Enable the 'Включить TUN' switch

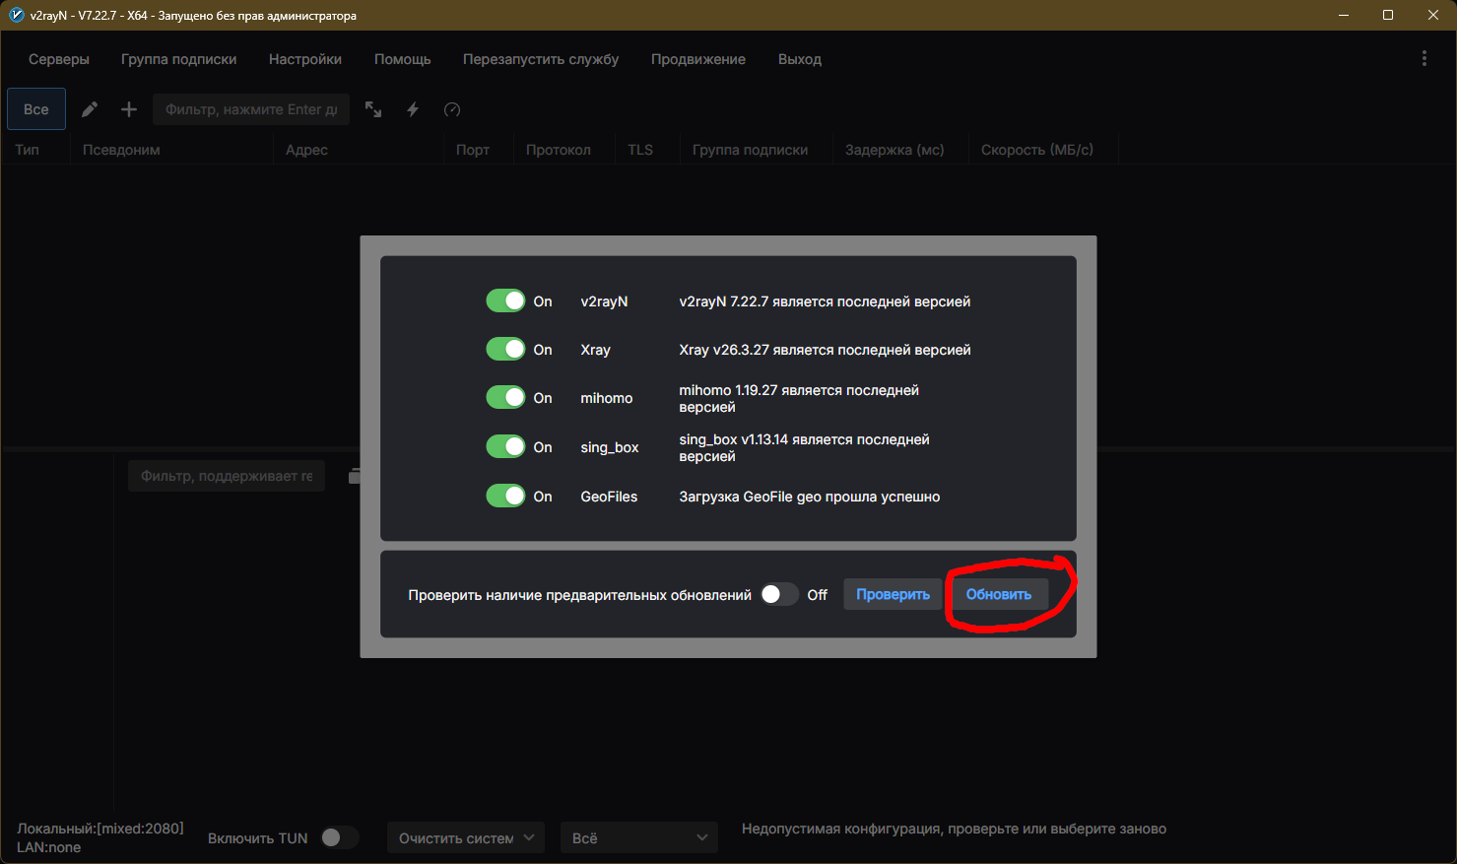(x=339, y=837)
